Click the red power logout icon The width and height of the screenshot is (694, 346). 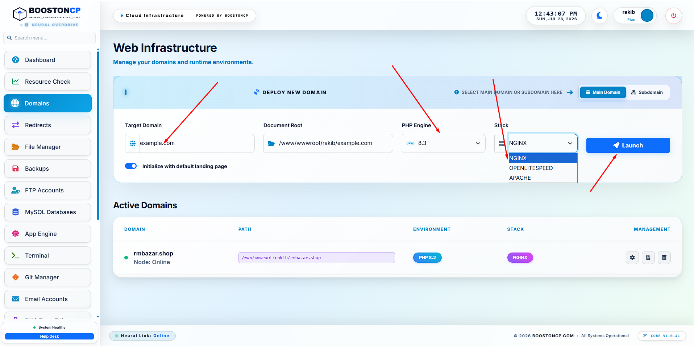673,16
